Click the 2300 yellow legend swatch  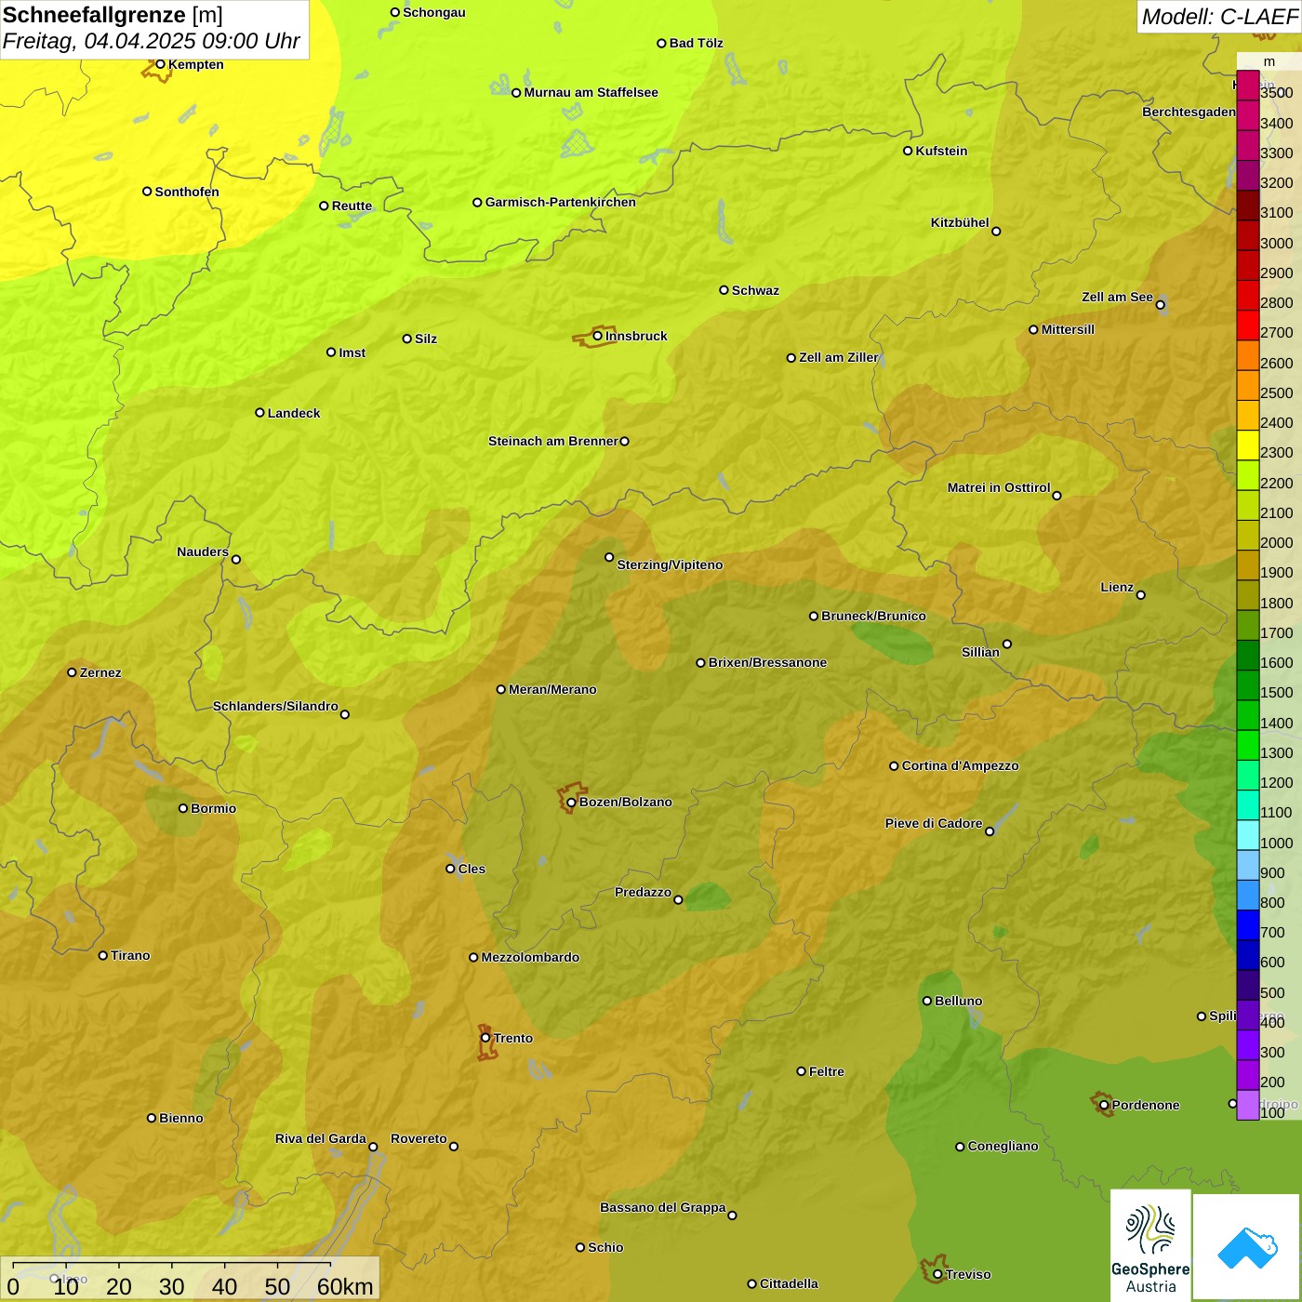pyautogui.click(x=1248, y=446)
